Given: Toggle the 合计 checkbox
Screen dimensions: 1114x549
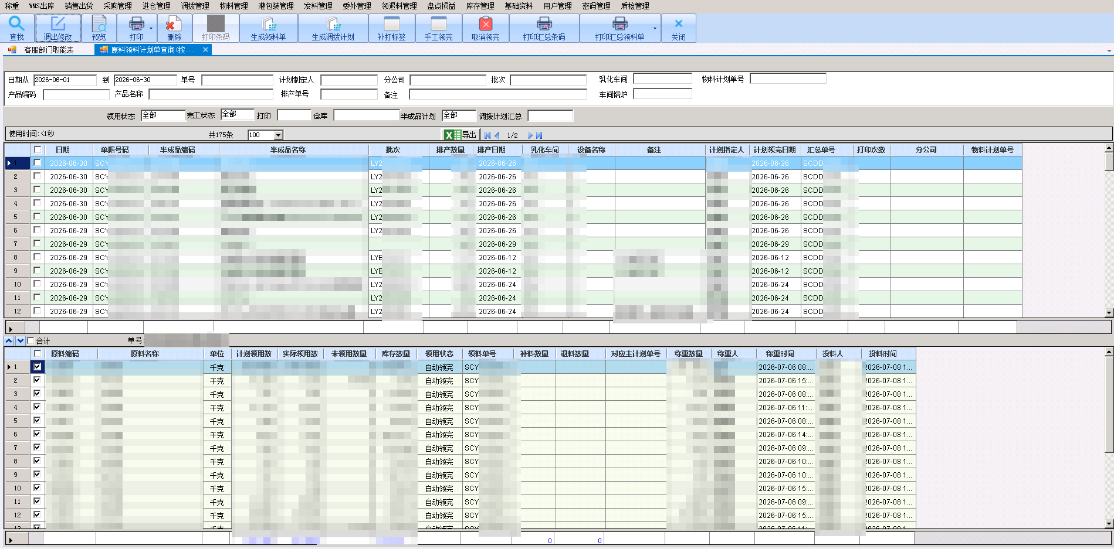Looking at the screenshot, I should (31, 341).
